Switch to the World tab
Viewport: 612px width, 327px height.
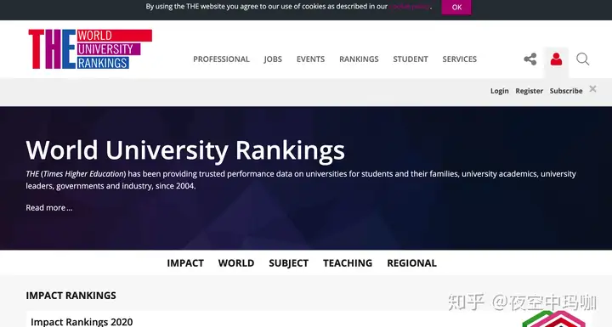click(236, 263)
